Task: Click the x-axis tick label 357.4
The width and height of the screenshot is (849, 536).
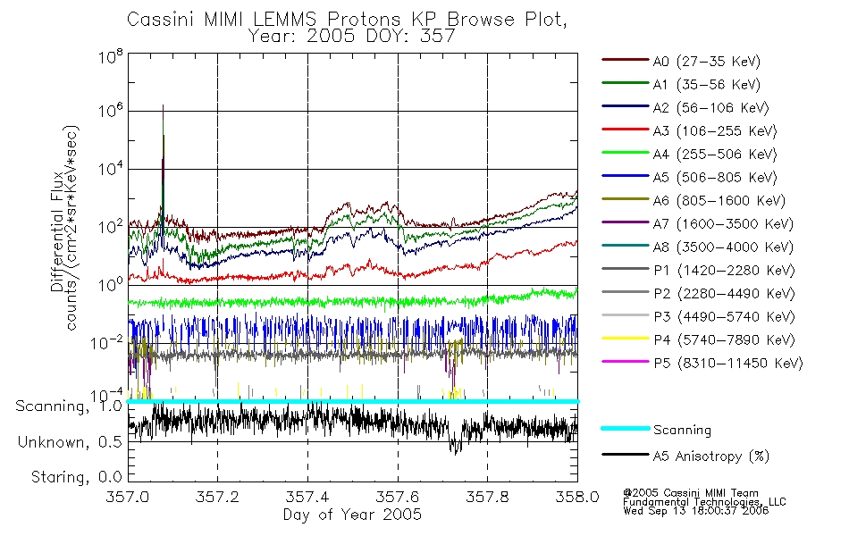Action: [x=307, y=497]
